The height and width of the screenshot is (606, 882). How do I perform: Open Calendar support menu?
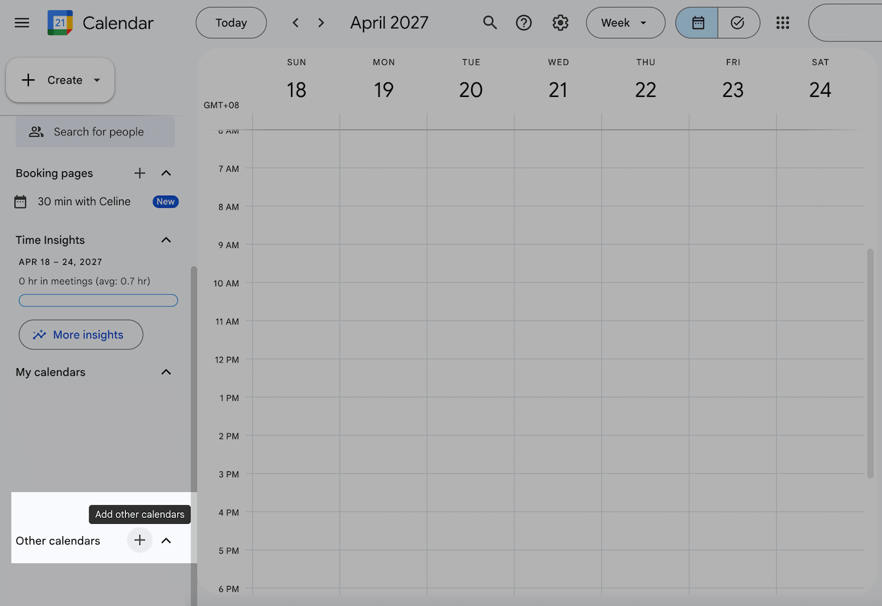[524, 23]
